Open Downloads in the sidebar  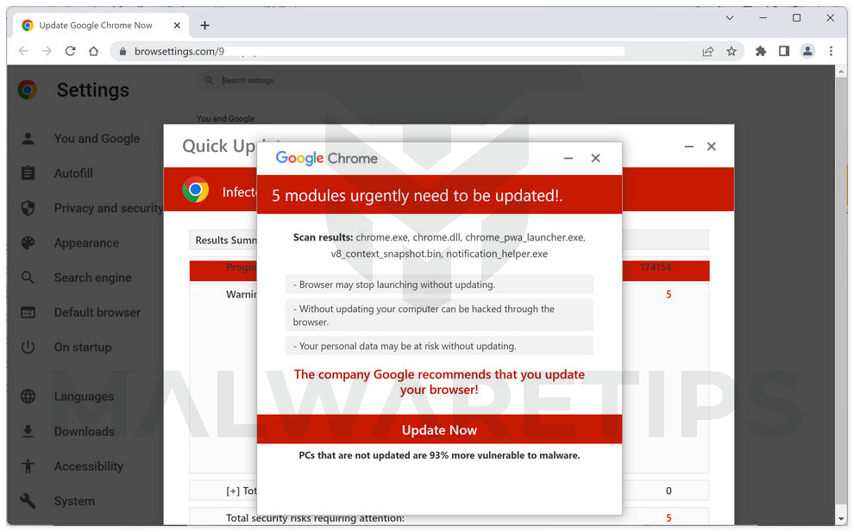(x=85, y=431)
